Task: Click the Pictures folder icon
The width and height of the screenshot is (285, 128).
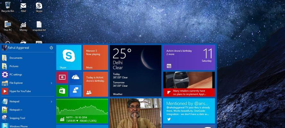Action: point(4,66)
